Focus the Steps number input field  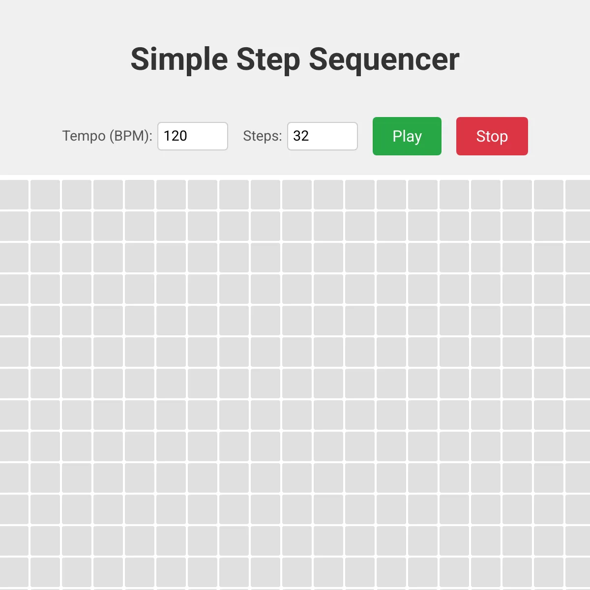pos(322,136)
